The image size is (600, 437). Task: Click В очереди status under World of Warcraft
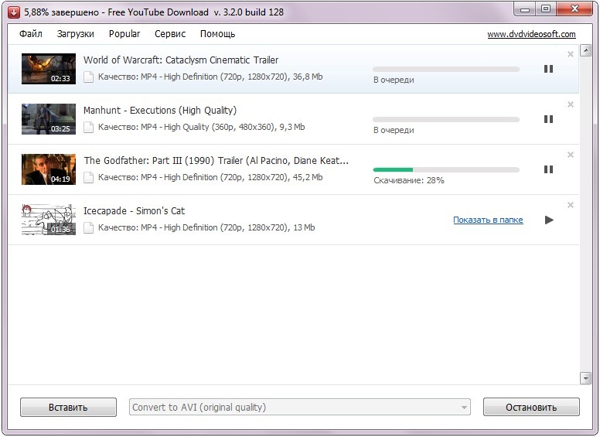tap(394, 80)
